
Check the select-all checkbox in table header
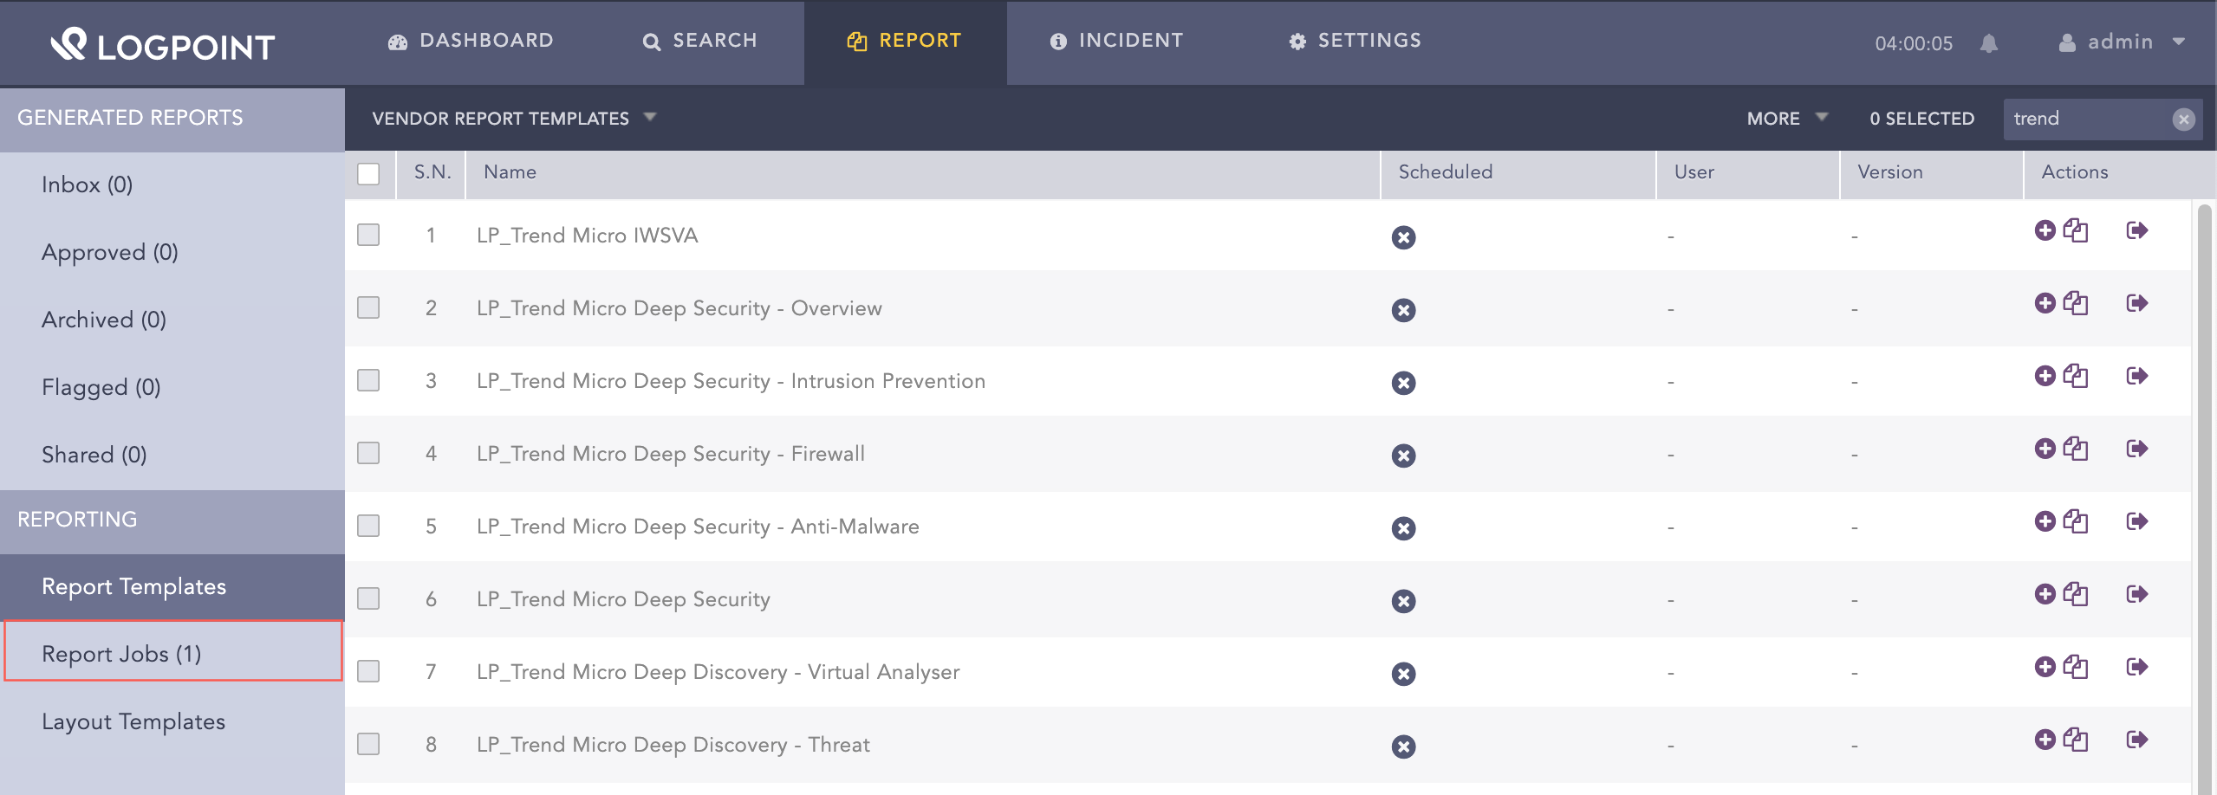pyautogui.click(x=368, y=174)
